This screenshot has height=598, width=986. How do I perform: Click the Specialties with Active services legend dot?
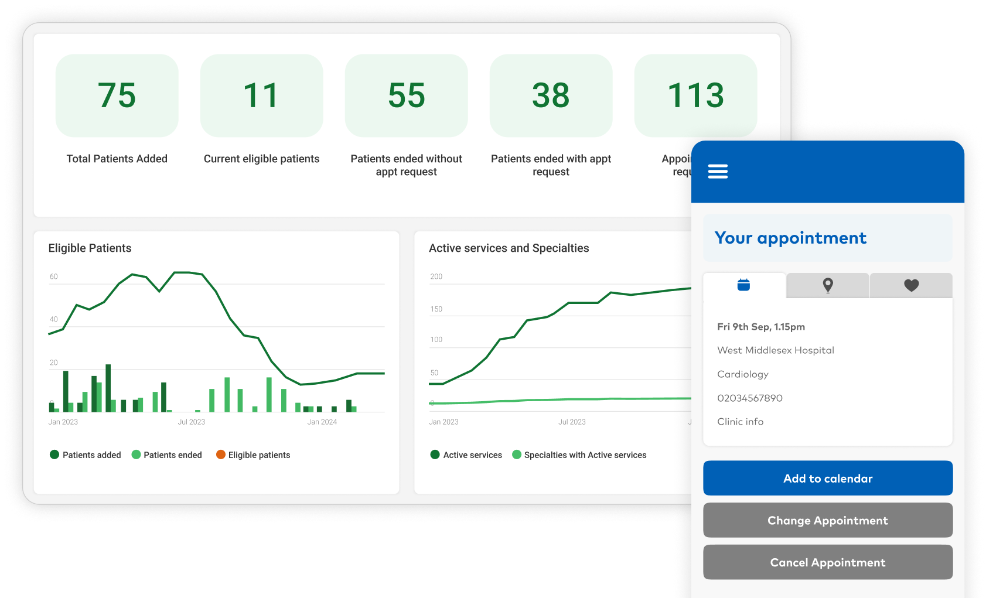point(516,455)
